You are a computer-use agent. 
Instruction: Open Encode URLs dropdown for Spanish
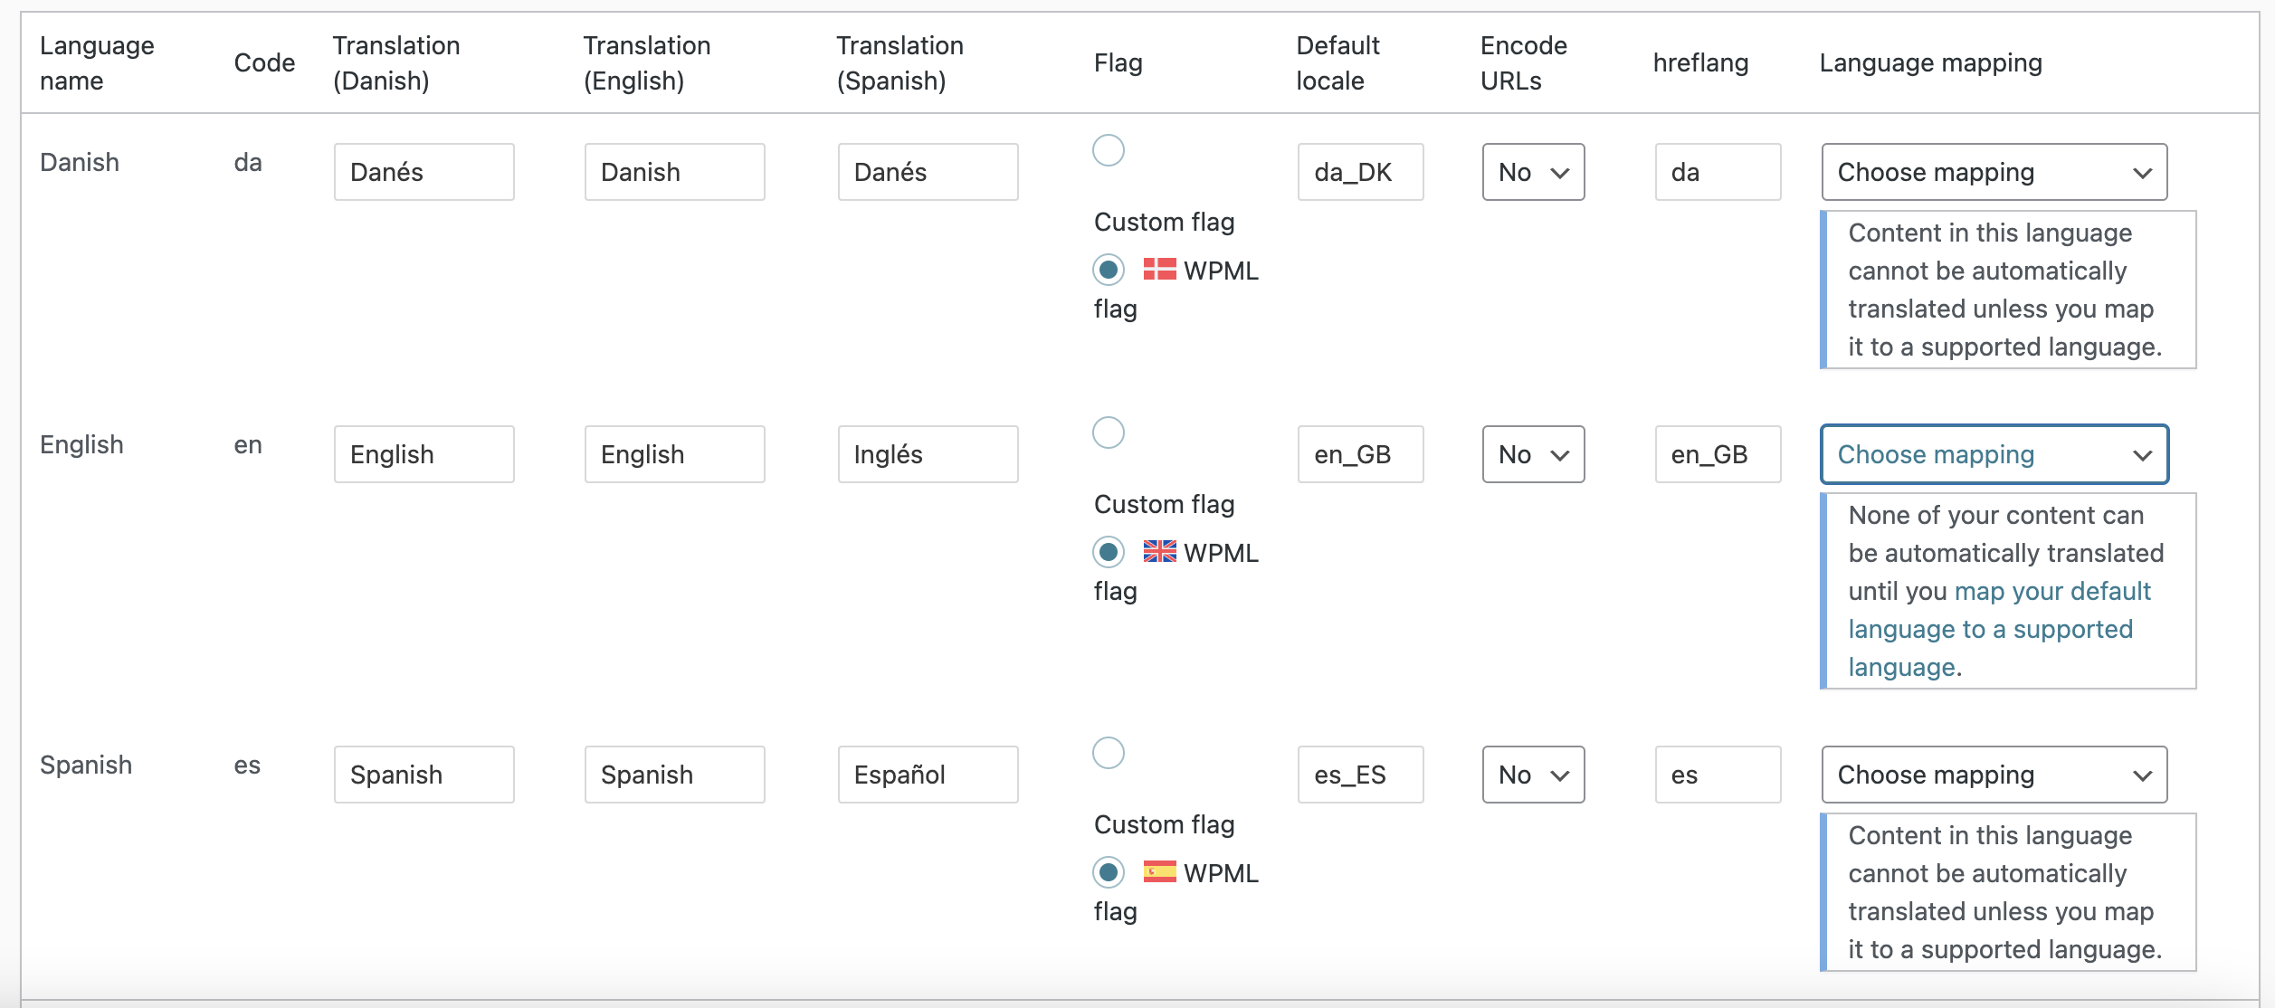1533,775
